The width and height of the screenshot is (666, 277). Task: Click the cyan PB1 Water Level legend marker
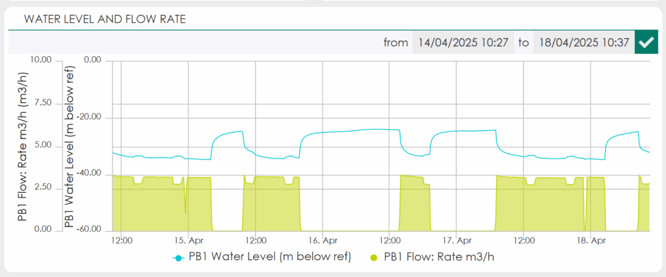178,257
